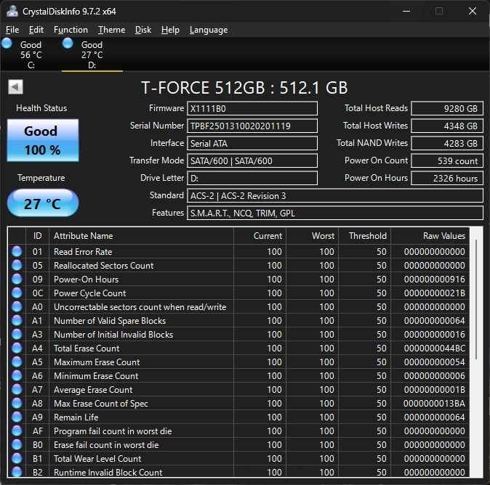Click status orb of Reallocated Sectors Count row
This screenshot has width=490, height=485.
(17, 265)
